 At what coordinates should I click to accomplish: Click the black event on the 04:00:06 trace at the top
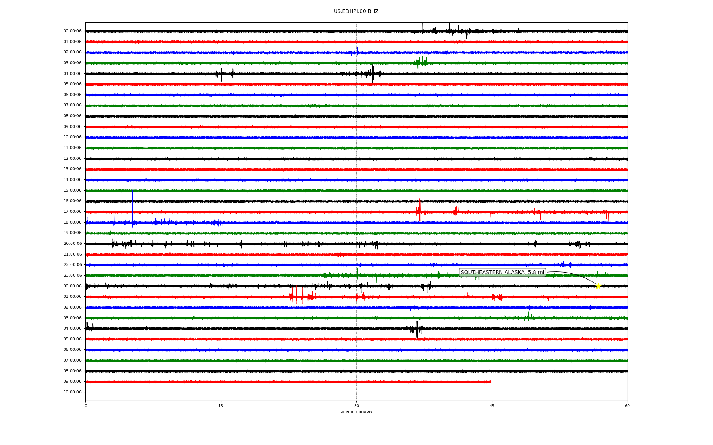point(373,73)
